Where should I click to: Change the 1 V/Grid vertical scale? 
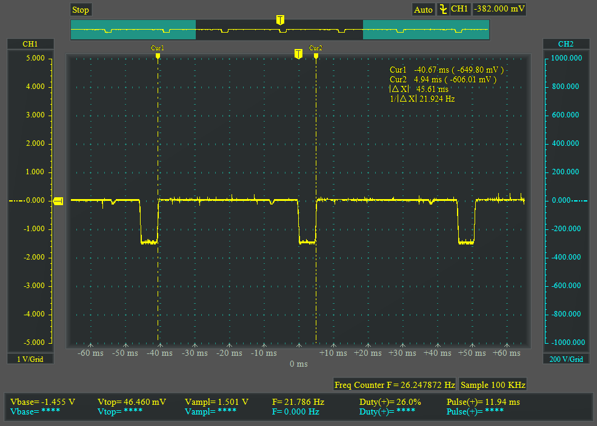coord(30,359)
